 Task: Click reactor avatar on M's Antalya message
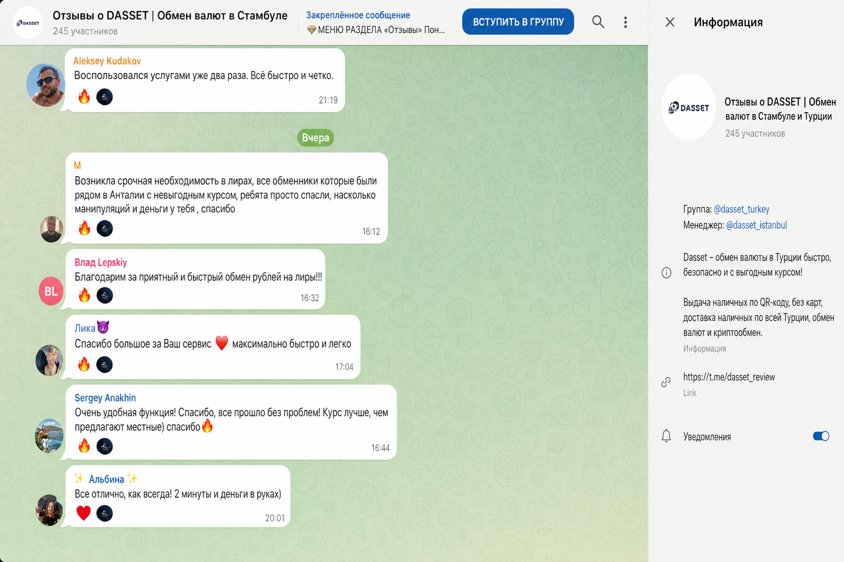click(x=104, y=228)
